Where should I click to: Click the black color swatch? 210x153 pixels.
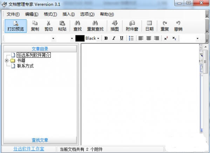[x=80, y=38]
